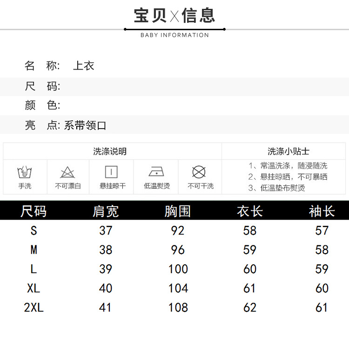Click the low-temperature iron icon

[156, 172]
